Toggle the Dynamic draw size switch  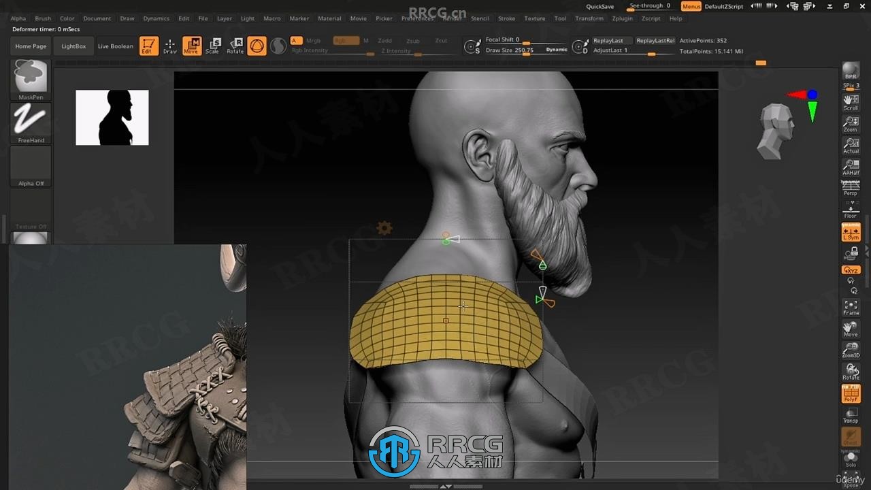556,50
